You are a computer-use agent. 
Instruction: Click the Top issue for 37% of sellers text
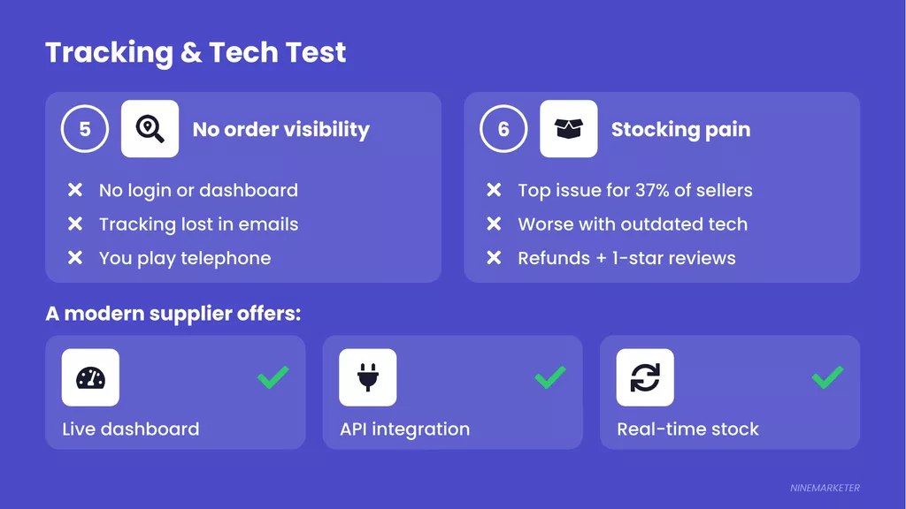635,191
